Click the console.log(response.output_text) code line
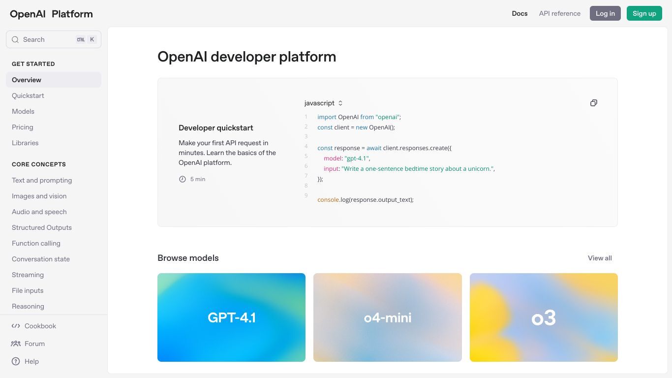The image size is (672, 378). [x=366, y=200]
